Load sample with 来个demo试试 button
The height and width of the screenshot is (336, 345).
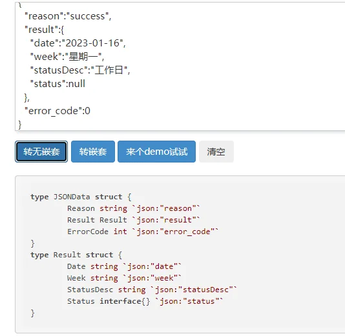click(x=156, y=152)
